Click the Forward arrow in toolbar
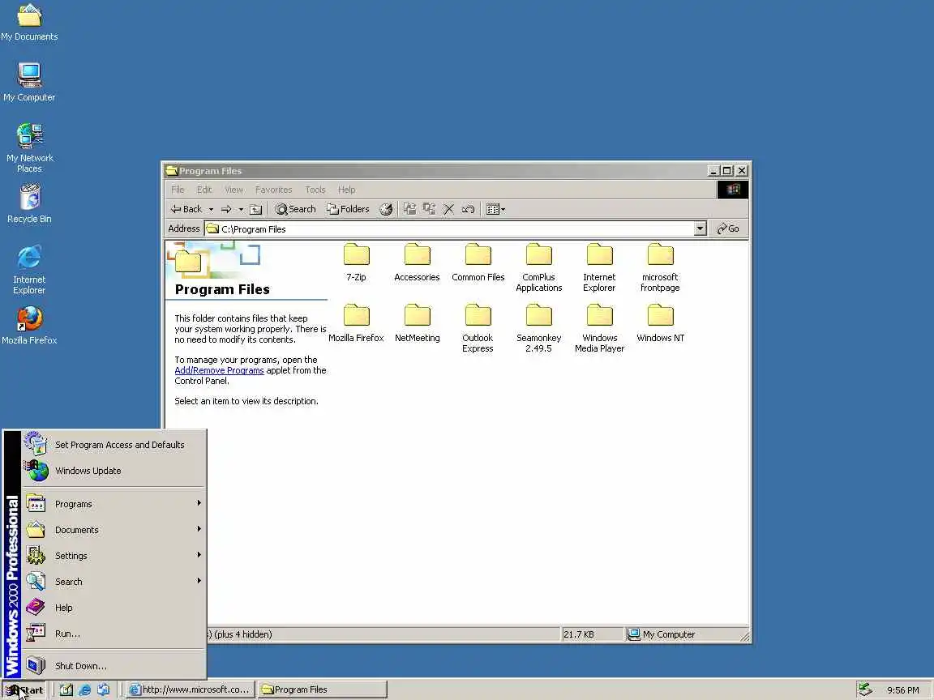 click(x=226, y=210)
